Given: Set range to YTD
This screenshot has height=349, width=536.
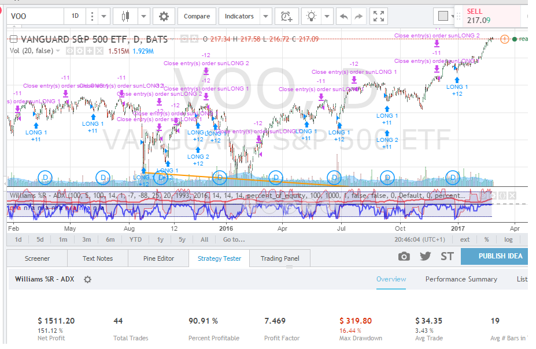Looking at the screenshot, I should click(x=135, y=239).
